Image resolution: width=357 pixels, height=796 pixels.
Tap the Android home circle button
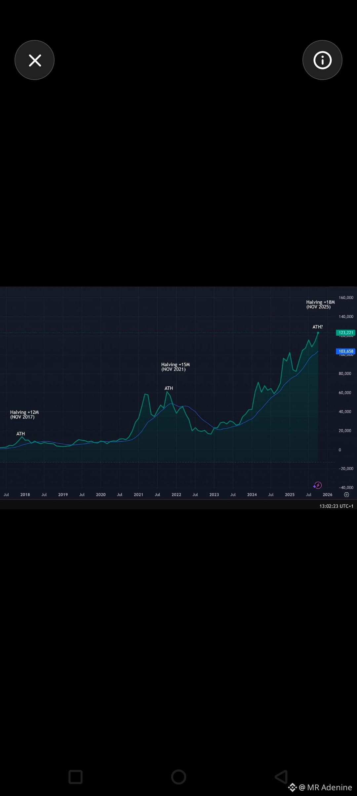[x=178, y=777]
